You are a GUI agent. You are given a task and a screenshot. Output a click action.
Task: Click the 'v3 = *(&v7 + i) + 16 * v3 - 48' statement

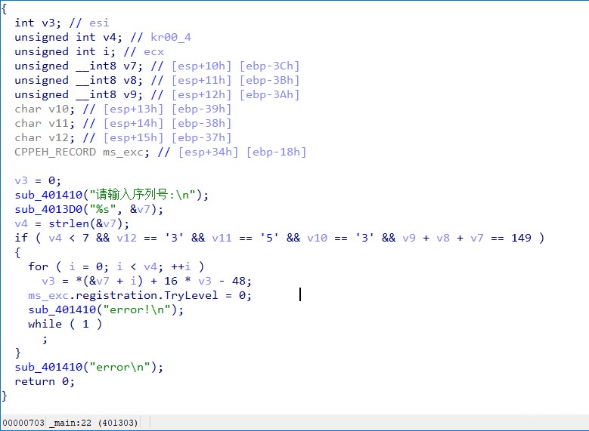click(x=147, y=281)
